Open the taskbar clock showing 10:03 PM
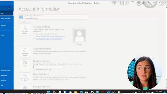Image resolution: width=167 pixels, height=94 pixels. pyautogui.click(x=159, y=92)
